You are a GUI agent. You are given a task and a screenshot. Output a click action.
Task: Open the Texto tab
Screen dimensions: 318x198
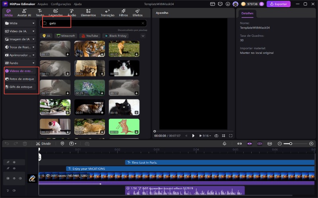pos(40,13)
